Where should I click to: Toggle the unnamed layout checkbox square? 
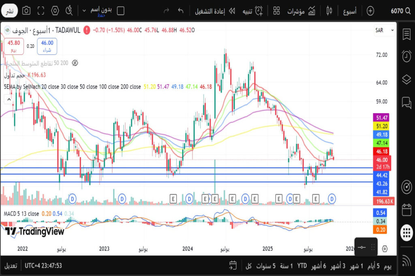[x=120, y=11]
